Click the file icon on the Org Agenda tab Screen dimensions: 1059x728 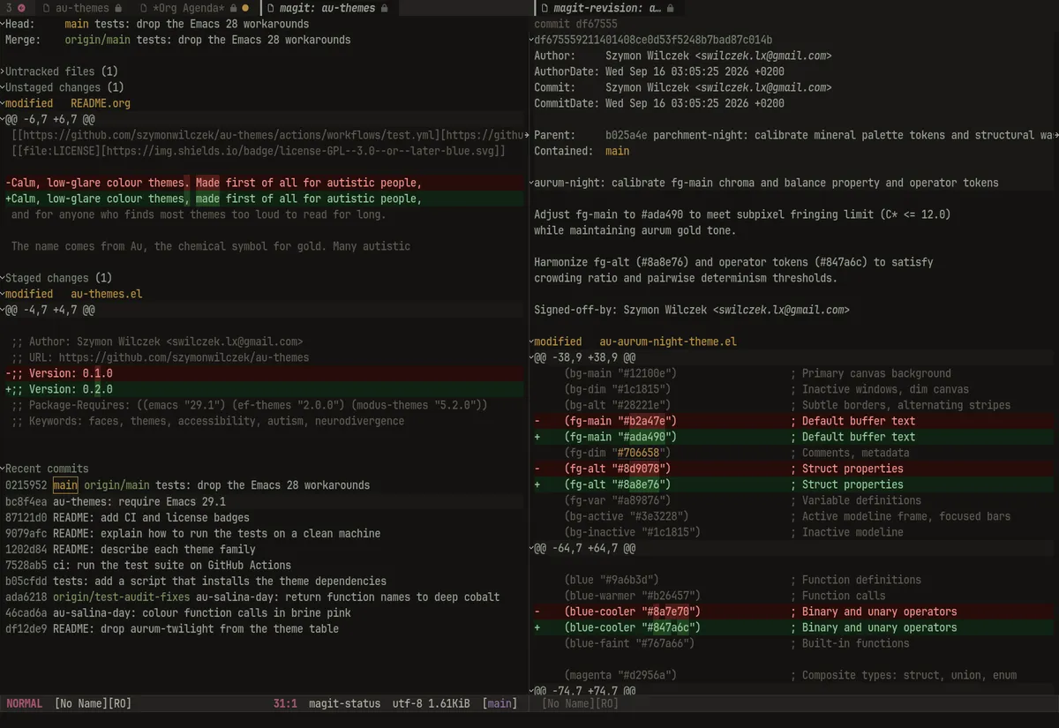pyautogui.click(x=142, y=8)
